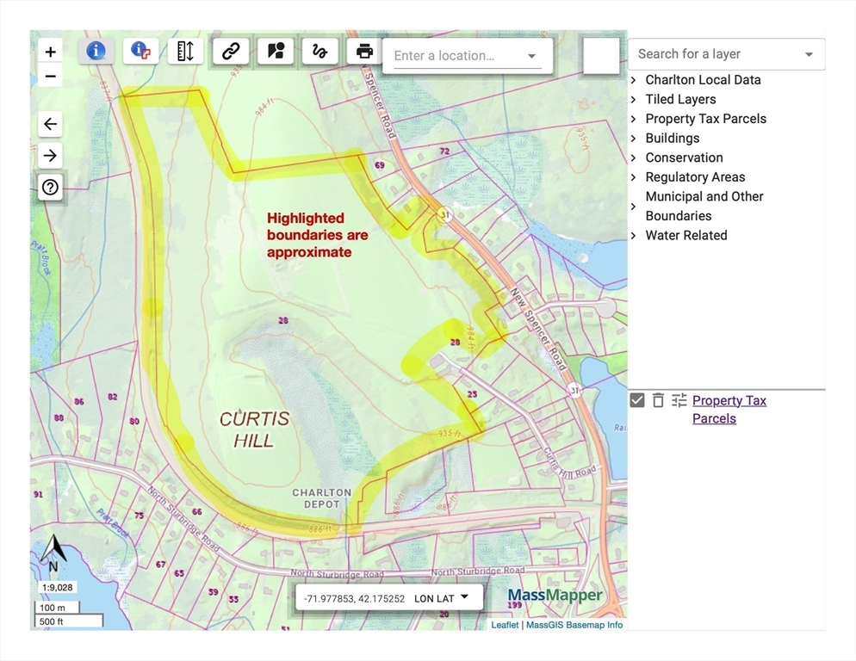This screenshot has width=856, height=661.
Task: Expand the Charlton Local Data group
Action: click(x=634, y=80)
